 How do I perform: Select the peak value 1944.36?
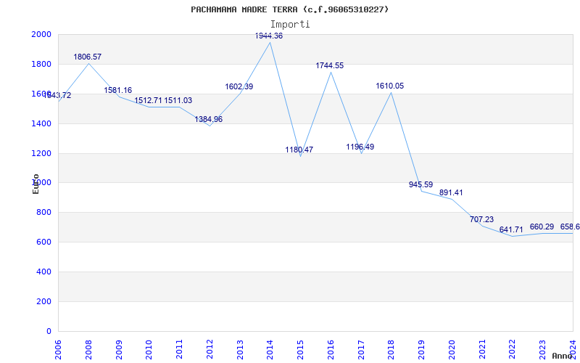coord(269,36)
